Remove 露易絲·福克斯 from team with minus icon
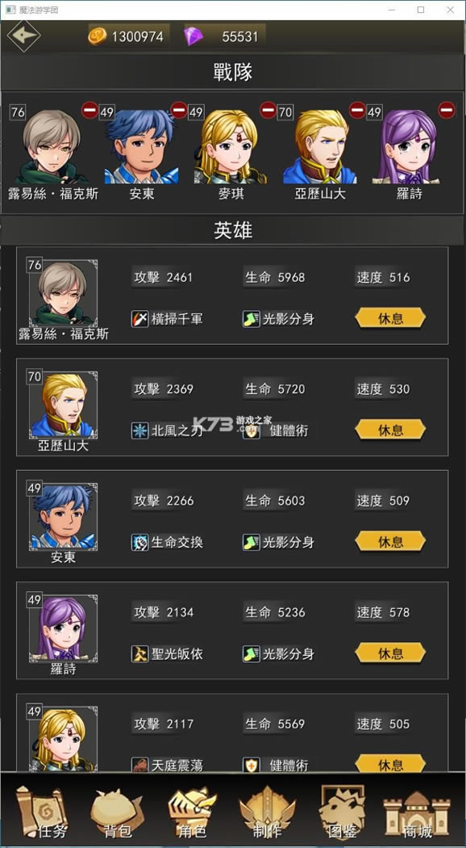 pos(89,110)
